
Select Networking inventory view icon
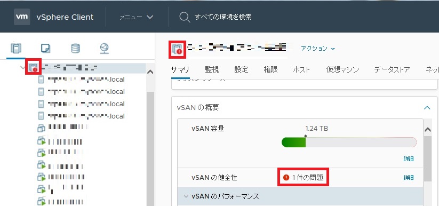tap(105, 49)
